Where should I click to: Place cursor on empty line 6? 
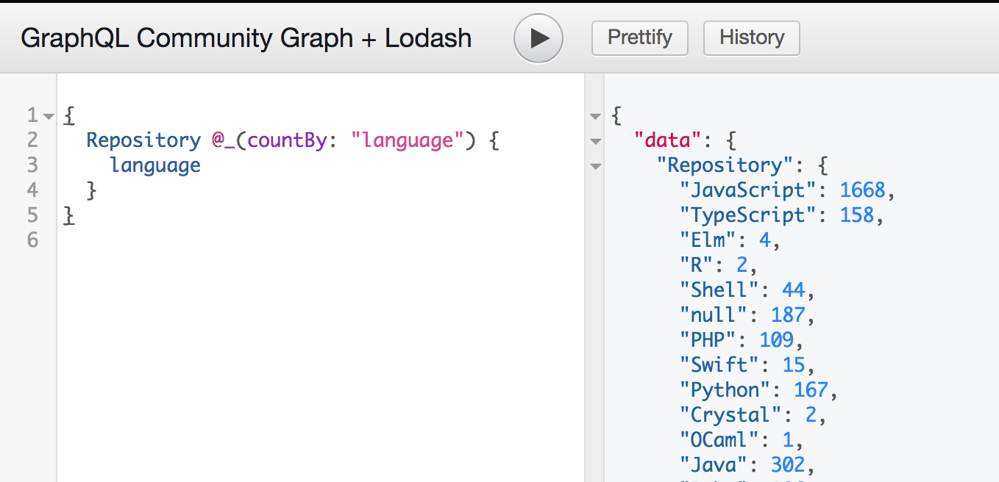[x=221, y=240]
